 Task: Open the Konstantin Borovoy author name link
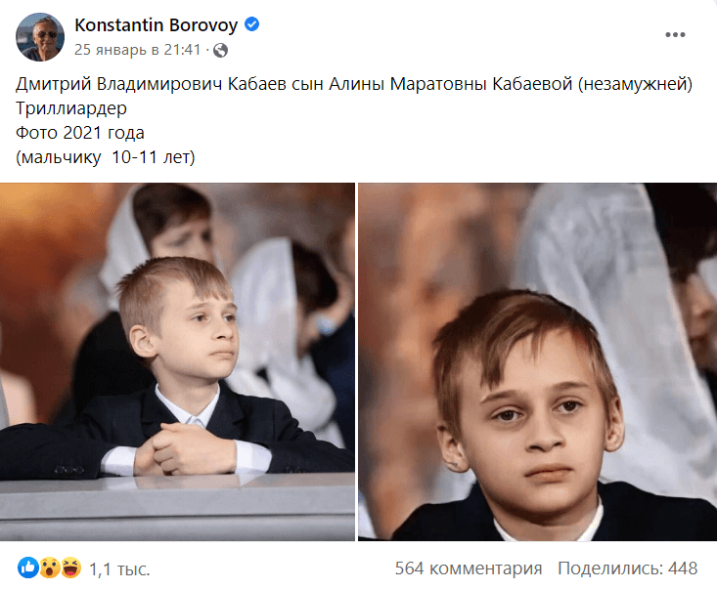tap(156, 24)
